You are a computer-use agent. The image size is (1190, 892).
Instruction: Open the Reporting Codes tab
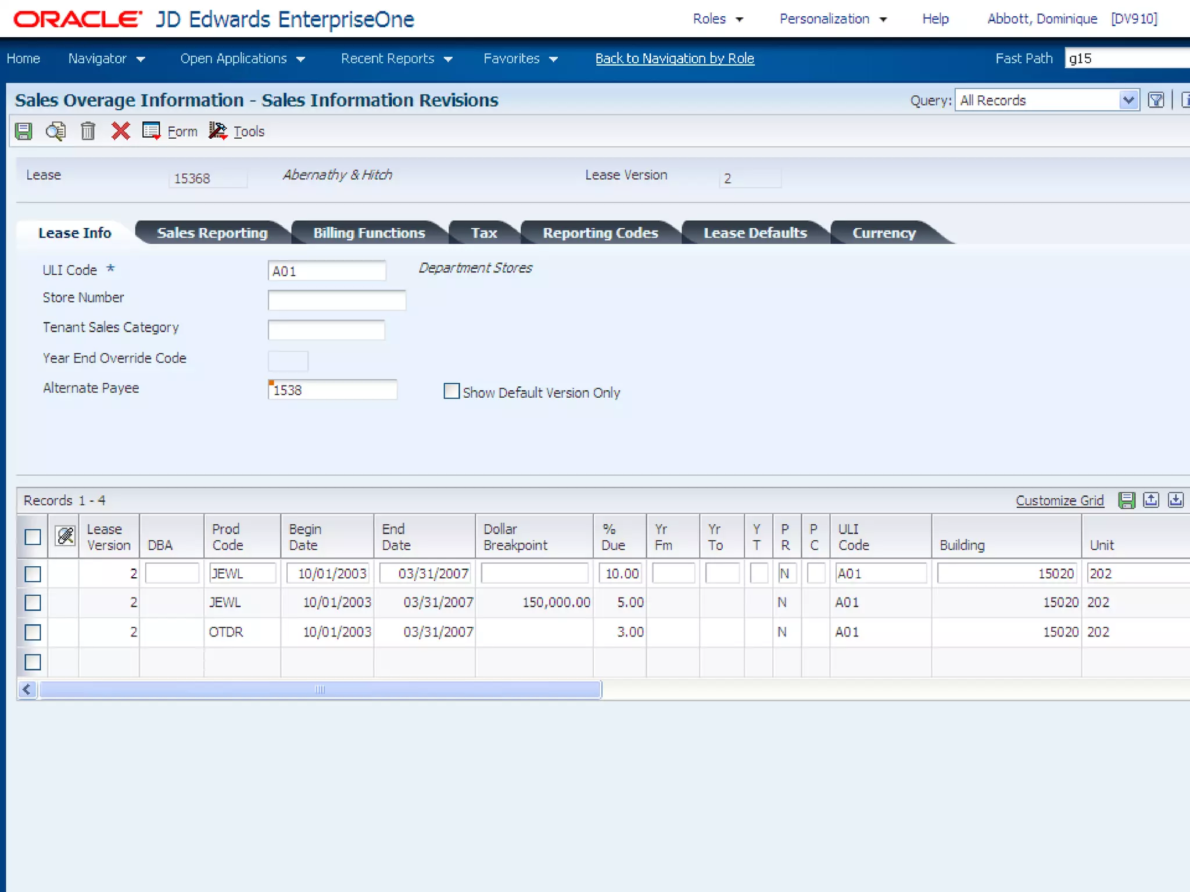[x=600, y=233]
